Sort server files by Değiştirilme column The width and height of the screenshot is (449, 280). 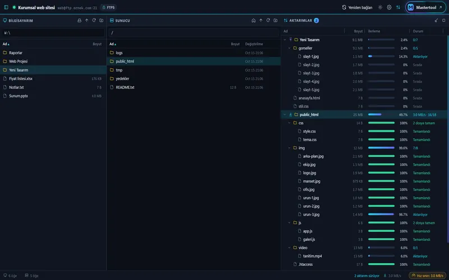pos(254,44)
